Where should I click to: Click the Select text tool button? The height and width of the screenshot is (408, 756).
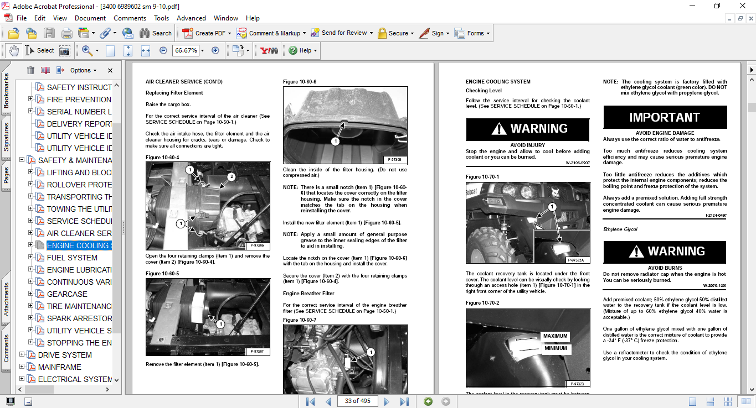click(39, 50)
